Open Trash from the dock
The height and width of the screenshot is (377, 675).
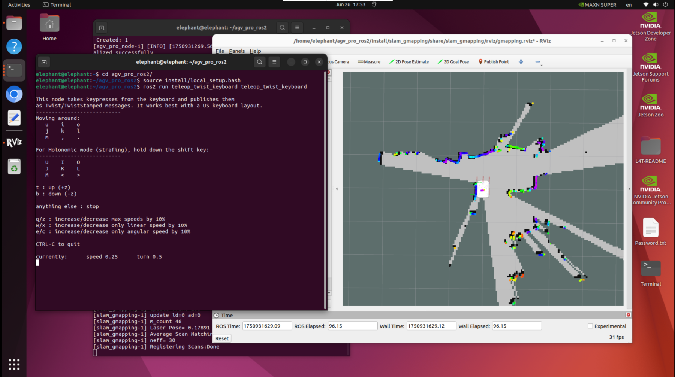(x=14, y=167)
